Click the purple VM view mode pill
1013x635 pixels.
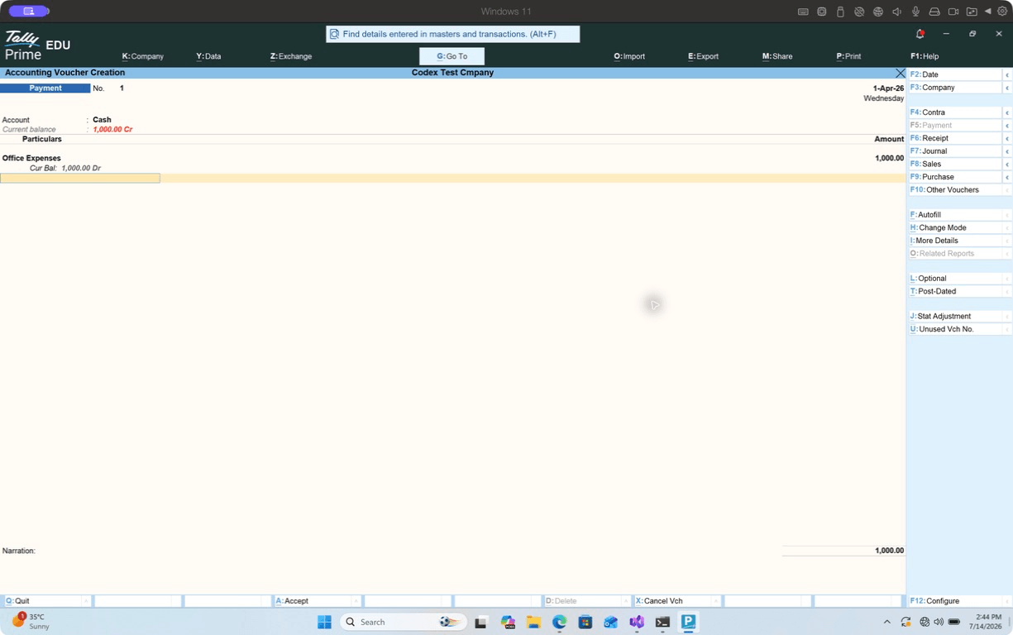pyautogui.click(x=29, y=12)
